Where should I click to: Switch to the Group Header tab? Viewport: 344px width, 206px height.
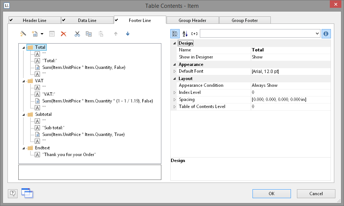pyautogui.click(x=193, y=20)
